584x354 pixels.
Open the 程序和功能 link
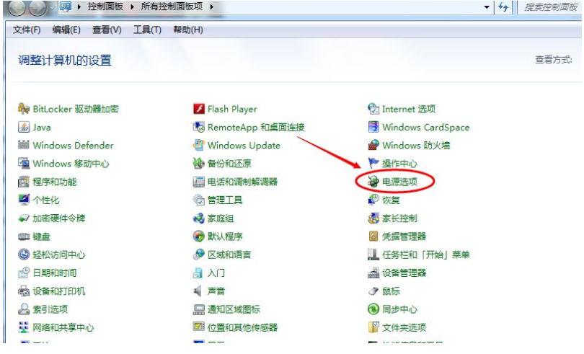(x=55, y=182)
